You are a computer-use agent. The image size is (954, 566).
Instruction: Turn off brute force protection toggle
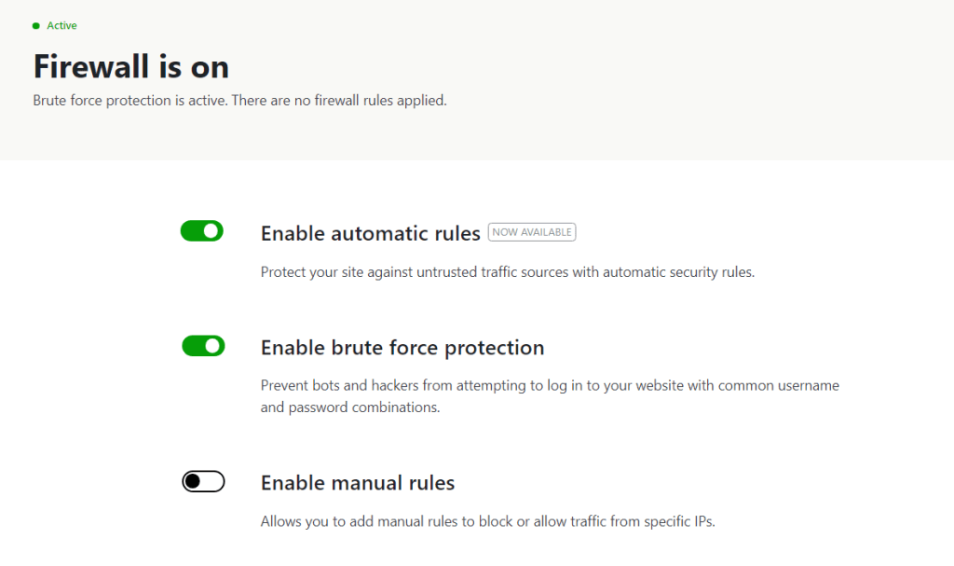(202, 345)
